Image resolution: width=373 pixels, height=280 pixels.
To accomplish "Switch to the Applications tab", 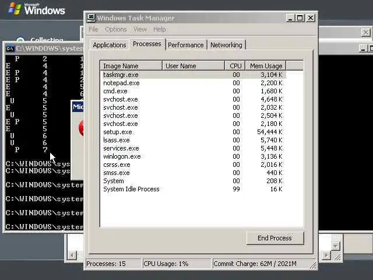I will click(x=110, y=45).
